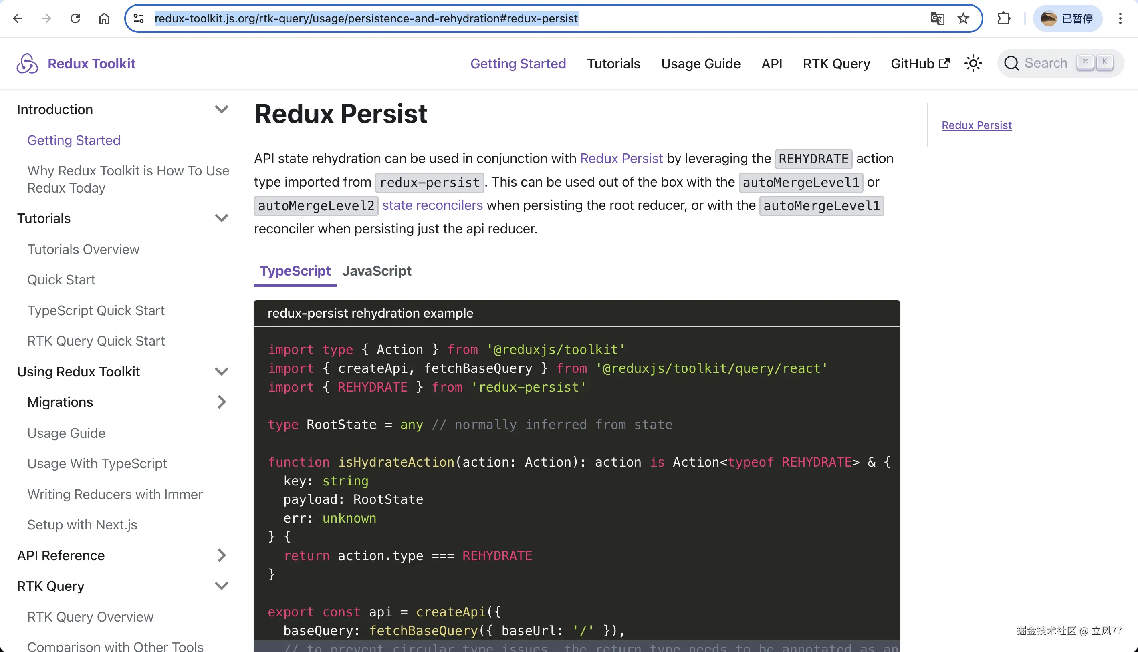Open Tutorials in top navbar

coord(613,64)
